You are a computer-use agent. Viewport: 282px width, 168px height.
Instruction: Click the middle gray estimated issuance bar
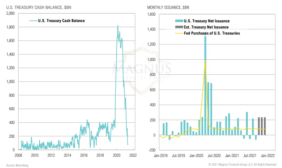coord(262,126)
